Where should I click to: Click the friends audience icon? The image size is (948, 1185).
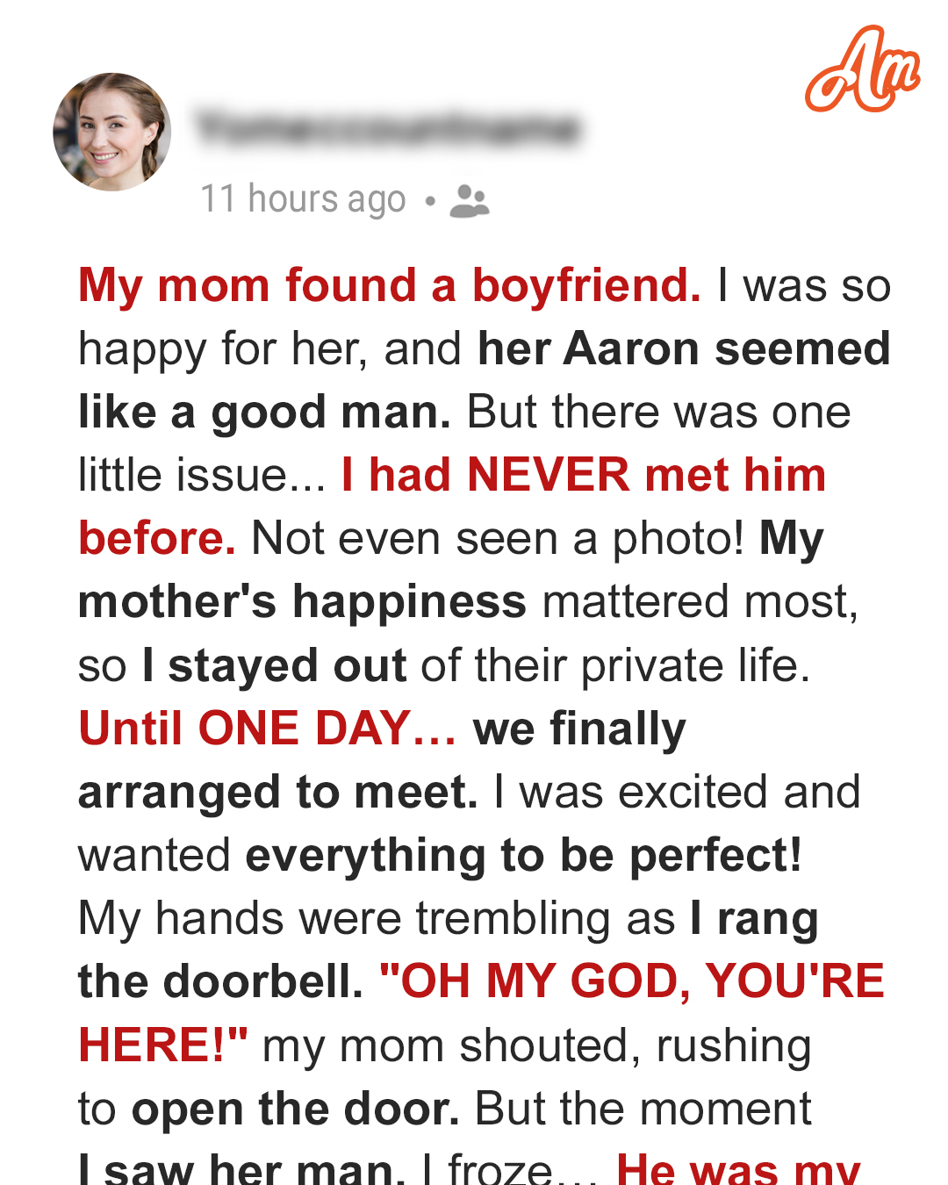(470, 200)
